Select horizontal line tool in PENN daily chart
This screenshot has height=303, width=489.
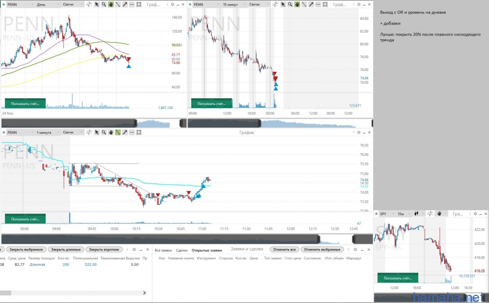[131, 5]
